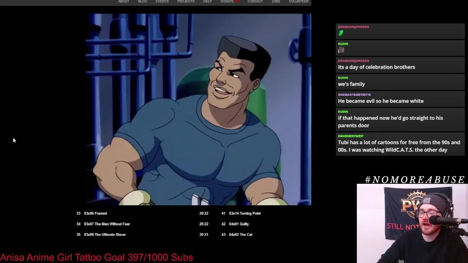Viewport: 468px width, 263px height.
Task: Play episode 03x08 The Ultimate Slayer
Action: click(x=105, y=235)
